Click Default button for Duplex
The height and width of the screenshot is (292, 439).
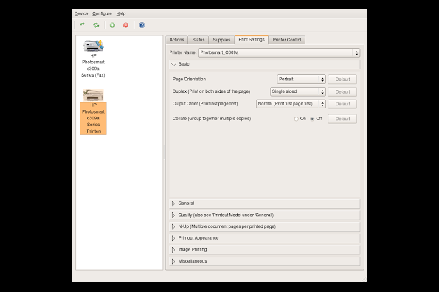coord(342,91)
